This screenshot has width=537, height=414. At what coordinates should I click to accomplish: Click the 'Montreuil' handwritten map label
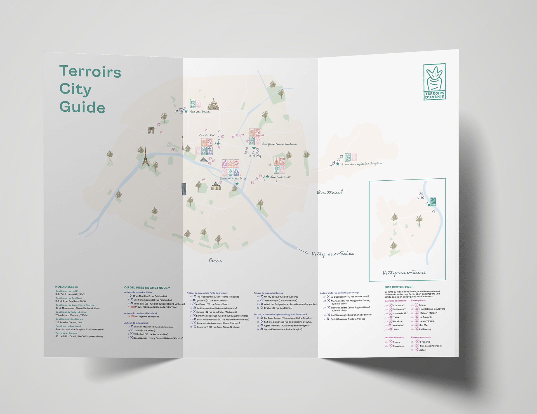[x=330, y=192]
